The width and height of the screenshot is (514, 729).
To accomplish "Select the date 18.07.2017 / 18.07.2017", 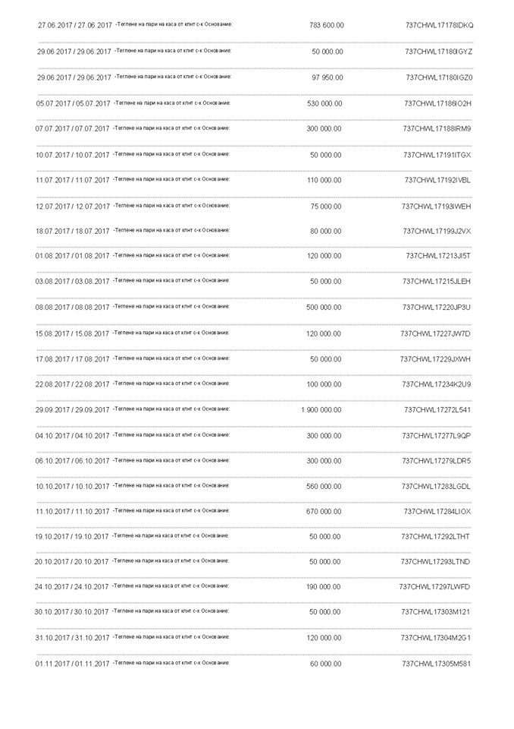I will pos(73,231).
